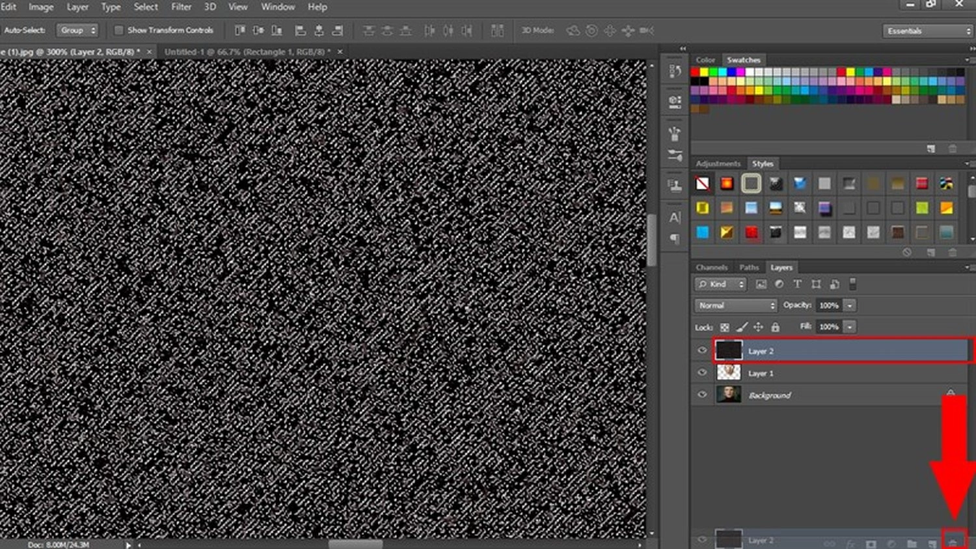Toggle the layer filtering on/off switch

[853, 284]
